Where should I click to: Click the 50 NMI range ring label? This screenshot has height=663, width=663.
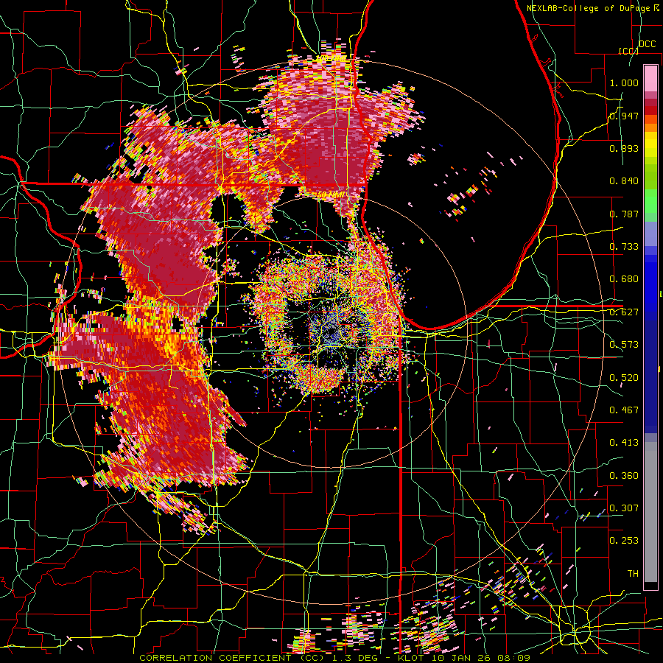[x=331, y=195]
